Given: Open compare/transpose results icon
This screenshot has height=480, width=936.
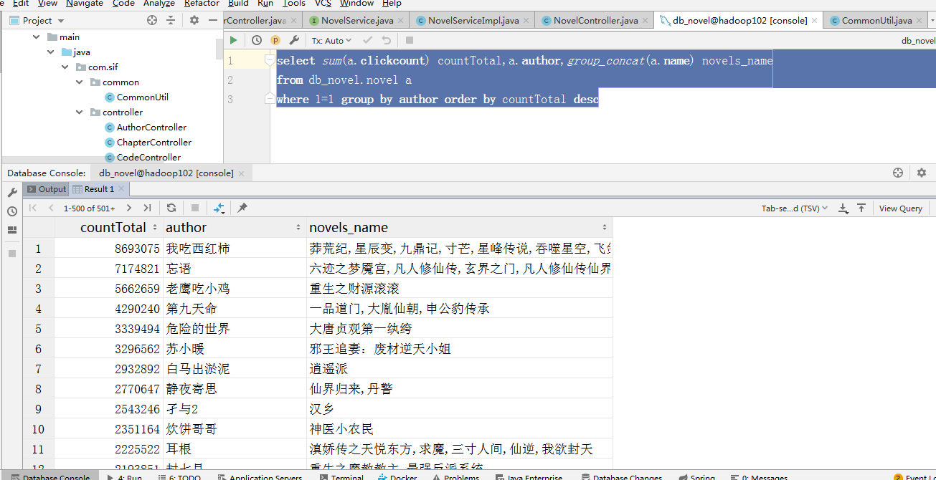Looking at the screenshot, I should [219, 208].
